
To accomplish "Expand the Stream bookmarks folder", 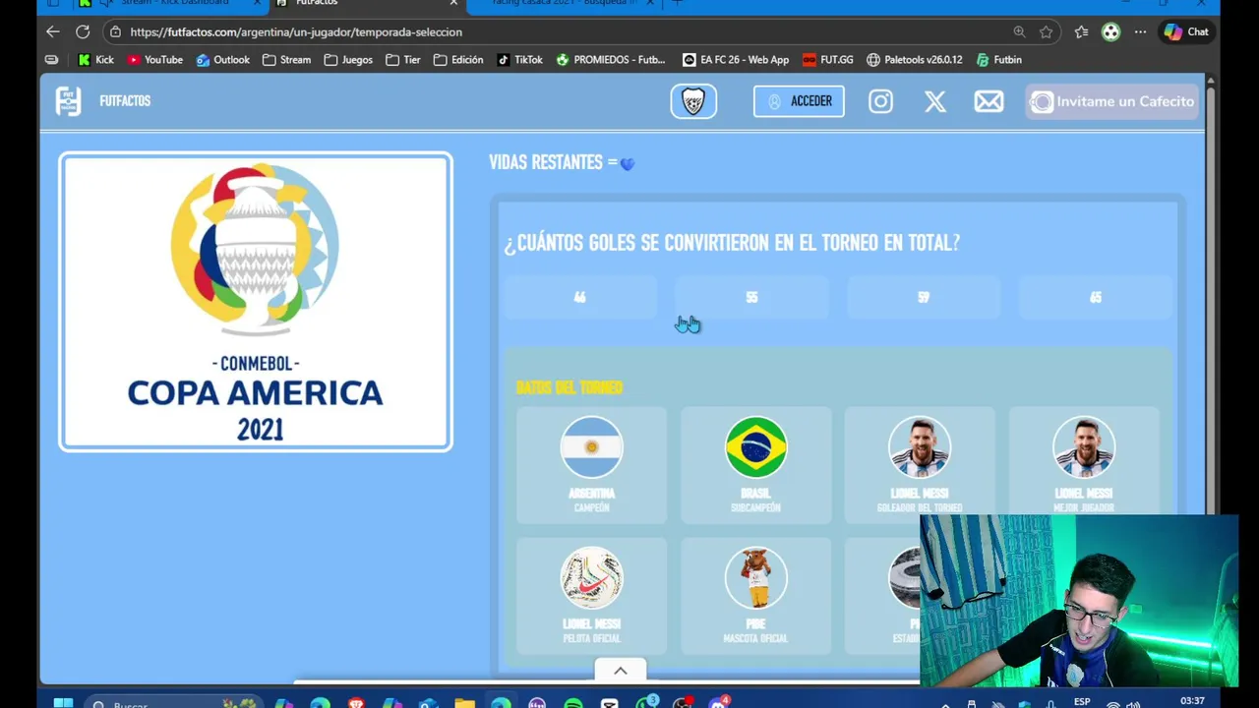I will pyautogui.click(x=286, y=60).
